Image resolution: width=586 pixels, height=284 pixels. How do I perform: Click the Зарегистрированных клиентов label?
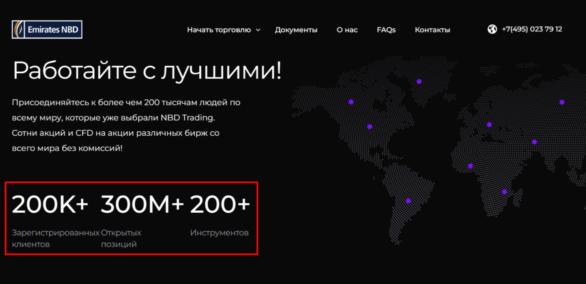click(x=56, y=238)
